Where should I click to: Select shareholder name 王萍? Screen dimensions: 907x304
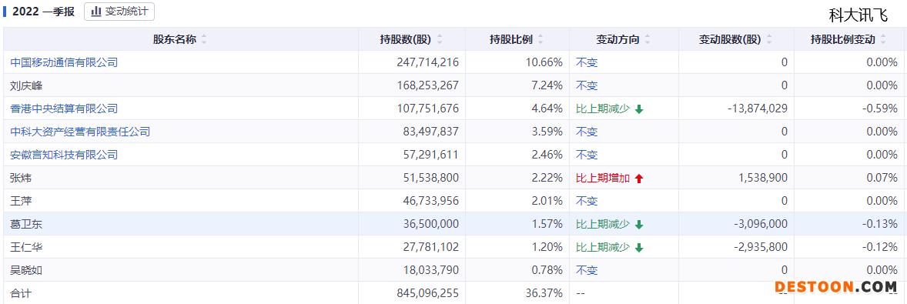(22, 201)
